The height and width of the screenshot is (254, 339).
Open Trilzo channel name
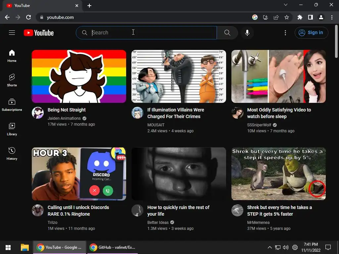tap(53, 223)
